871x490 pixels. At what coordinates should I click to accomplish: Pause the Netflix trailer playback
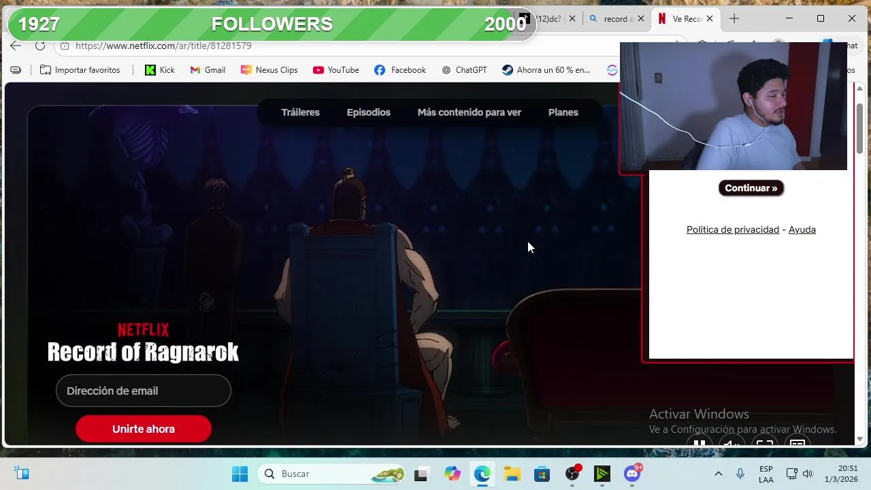click(x=699, y=442)
